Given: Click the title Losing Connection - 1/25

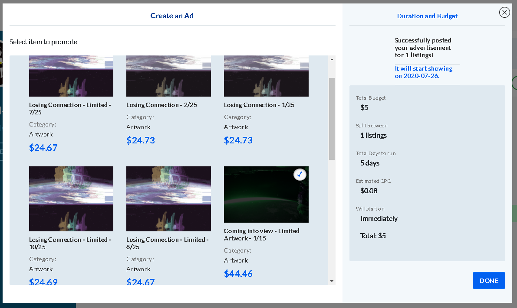Looking at the screenshot, I should click(x=259, y=105).
